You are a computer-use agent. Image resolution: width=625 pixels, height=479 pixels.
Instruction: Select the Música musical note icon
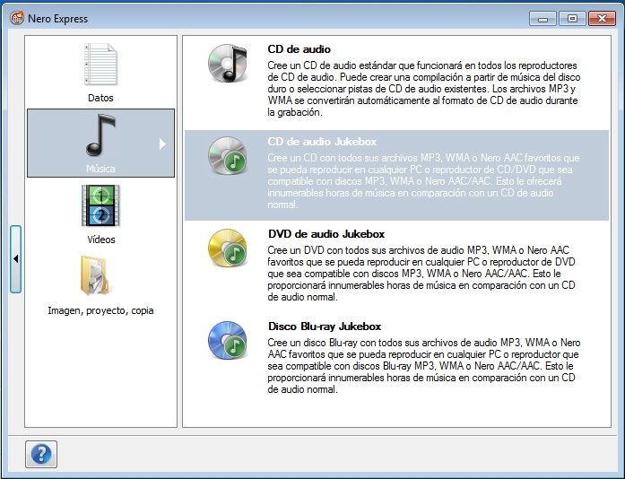click(100, 135)
